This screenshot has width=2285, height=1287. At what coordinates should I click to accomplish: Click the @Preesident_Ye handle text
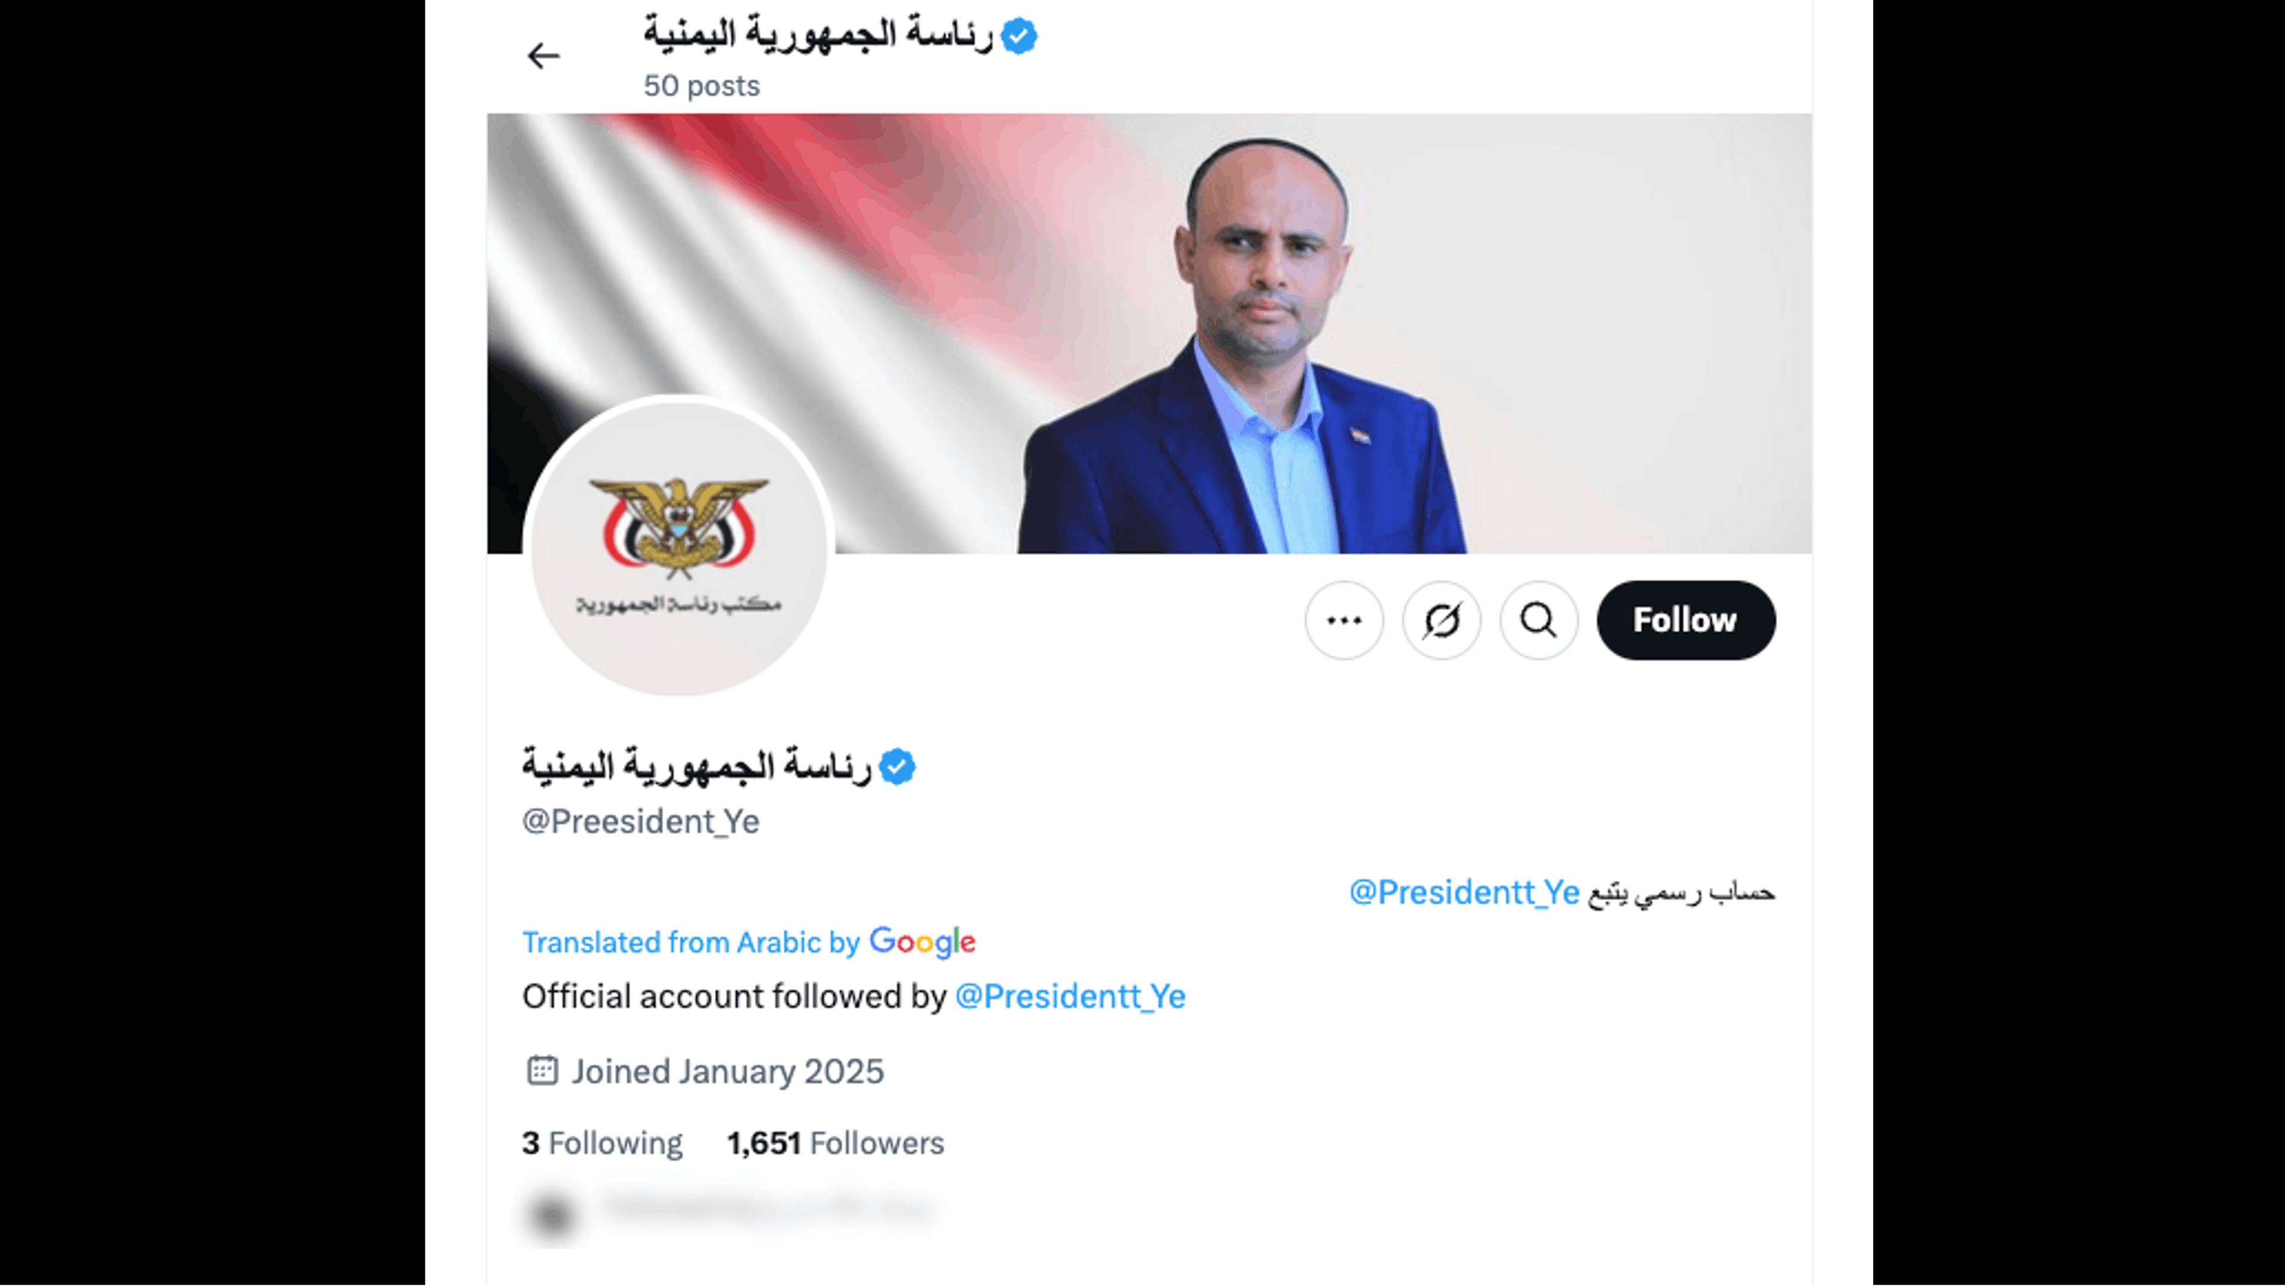pos(640,821)
